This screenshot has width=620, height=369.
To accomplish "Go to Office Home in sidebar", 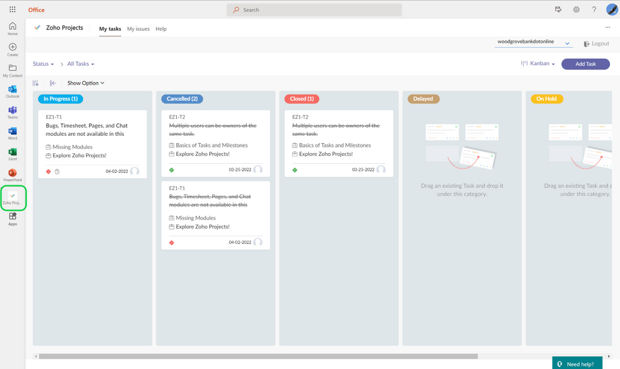I will (12, 29).
